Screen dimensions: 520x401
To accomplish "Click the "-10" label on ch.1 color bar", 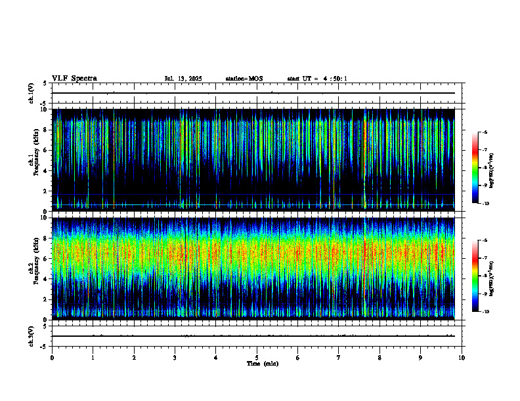I will [485, 204].
